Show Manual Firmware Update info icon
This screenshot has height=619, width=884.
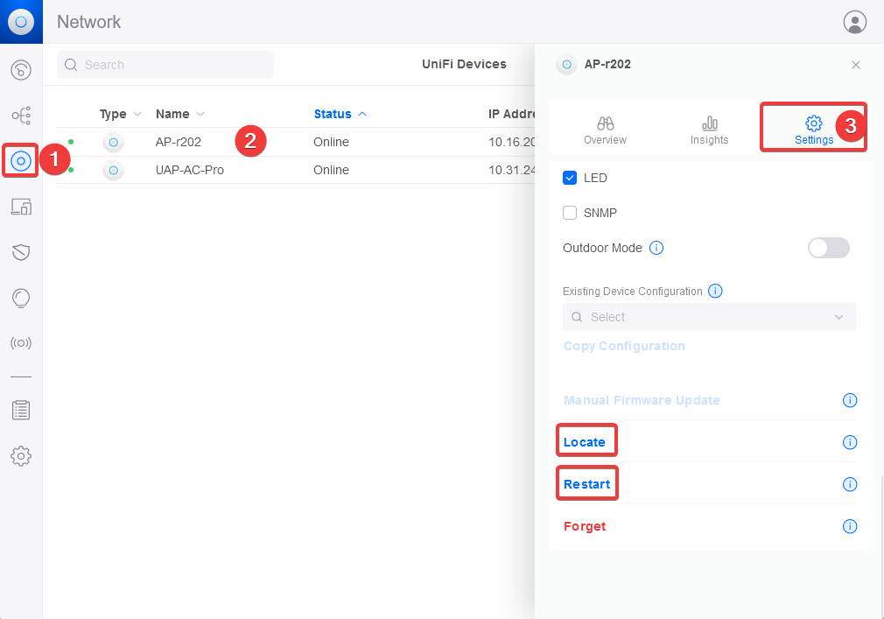pos(850,400)
